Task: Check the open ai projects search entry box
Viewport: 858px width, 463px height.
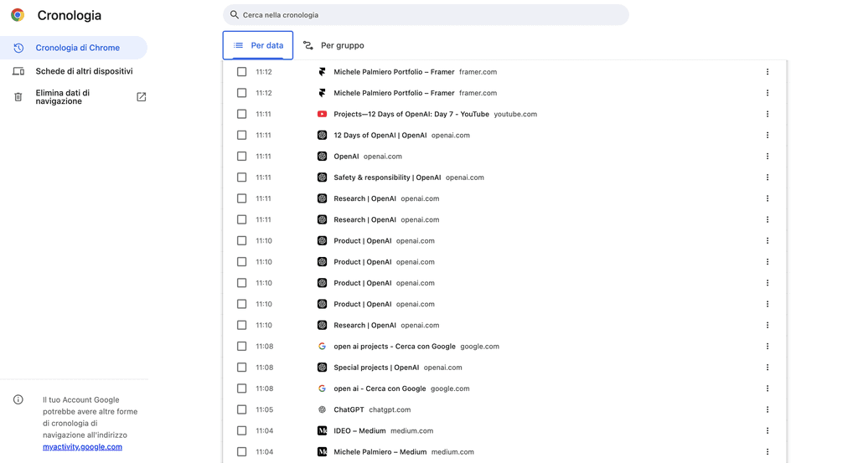Action: (241, 346)
